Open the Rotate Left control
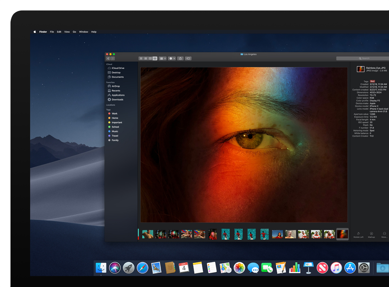 click(358, 234)
